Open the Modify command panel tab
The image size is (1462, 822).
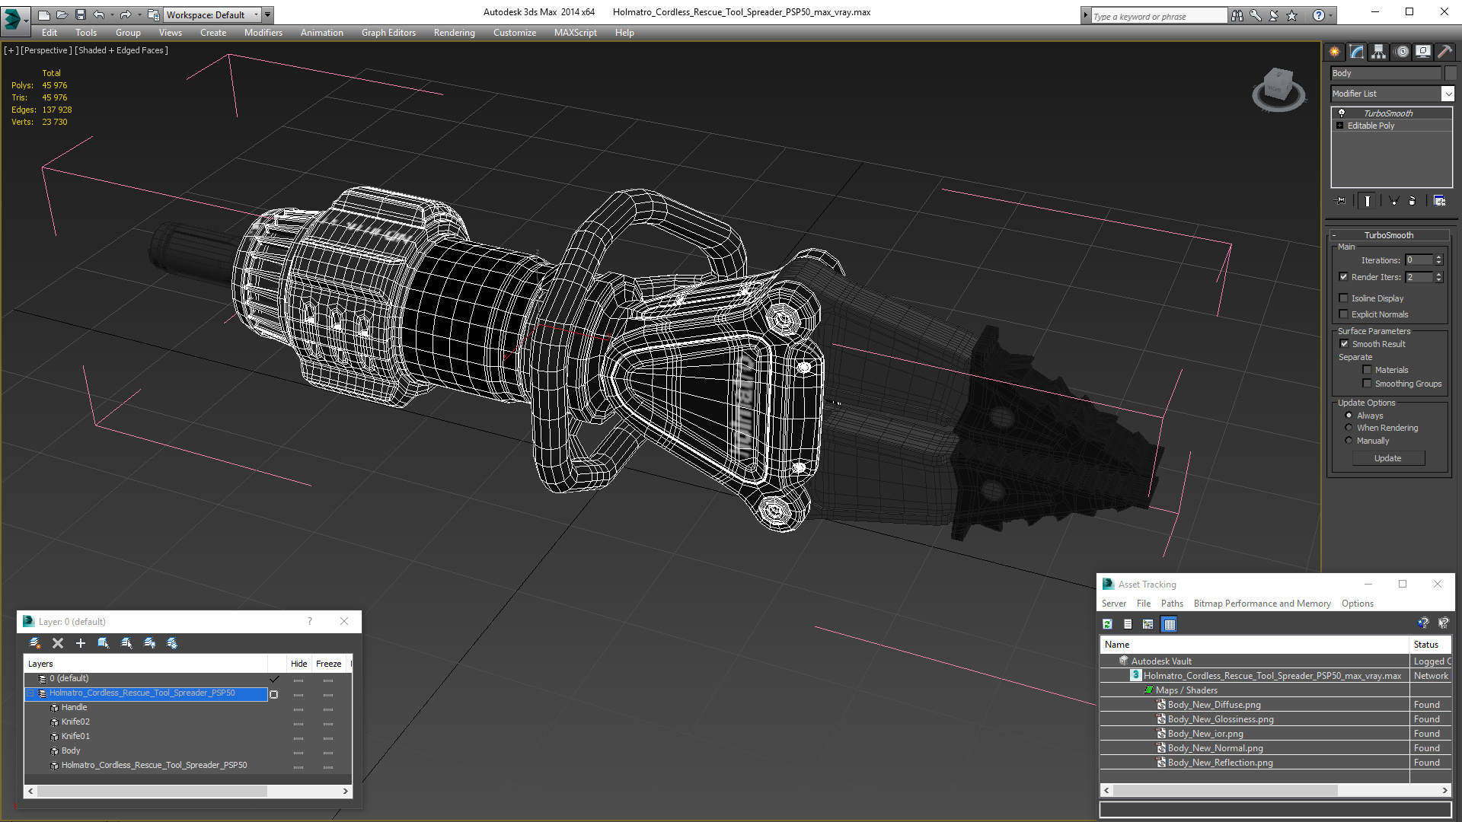[x=1356, y=52]
